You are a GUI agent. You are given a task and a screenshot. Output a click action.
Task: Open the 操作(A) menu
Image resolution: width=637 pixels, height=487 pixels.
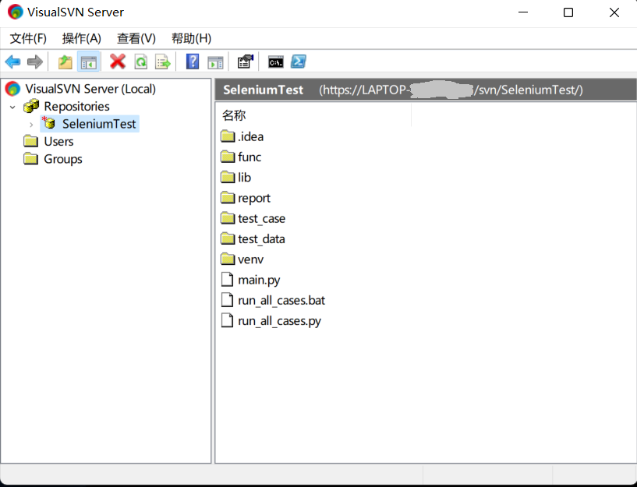(x=82, y=38)
